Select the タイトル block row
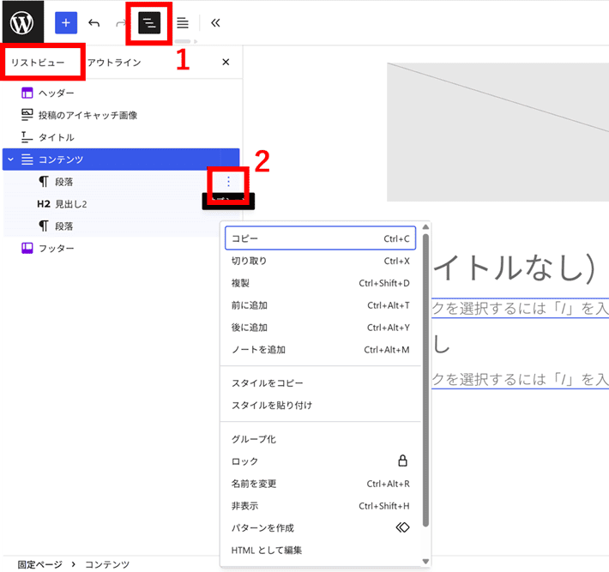The width and height of the screenshot is (609, 572). (x=121, y=137)
